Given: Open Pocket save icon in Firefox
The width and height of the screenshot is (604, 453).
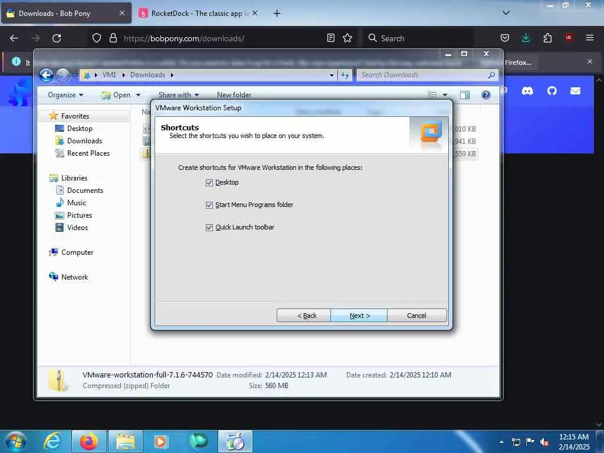Looking at the screenshot, I should 505,38.
